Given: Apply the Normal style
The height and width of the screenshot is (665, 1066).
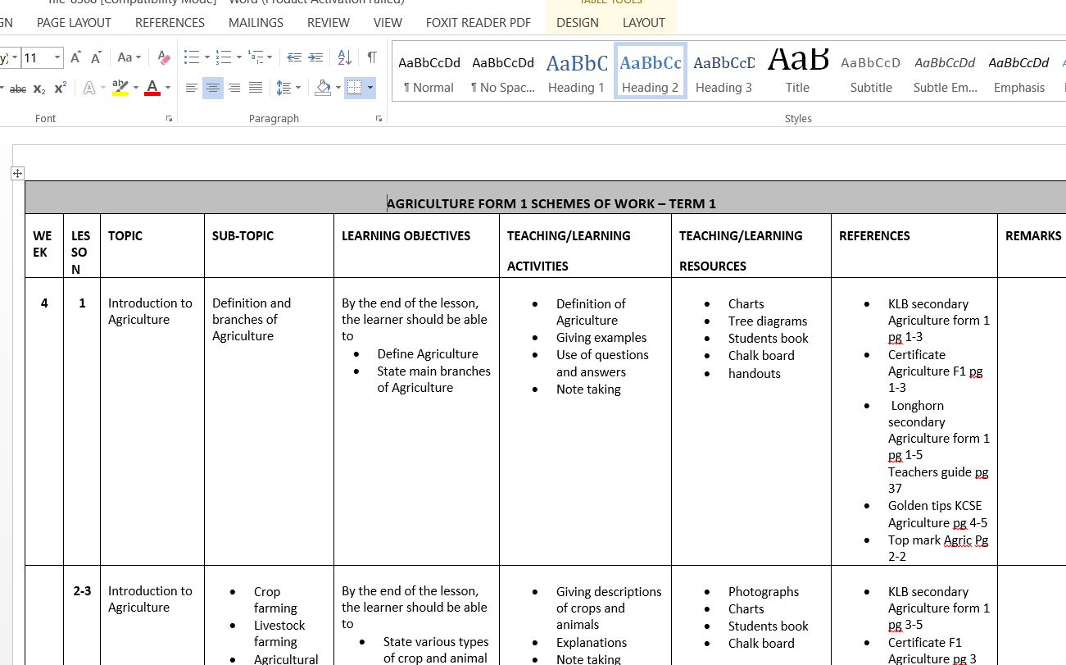Looking at the screenshot, I should 429,72.
